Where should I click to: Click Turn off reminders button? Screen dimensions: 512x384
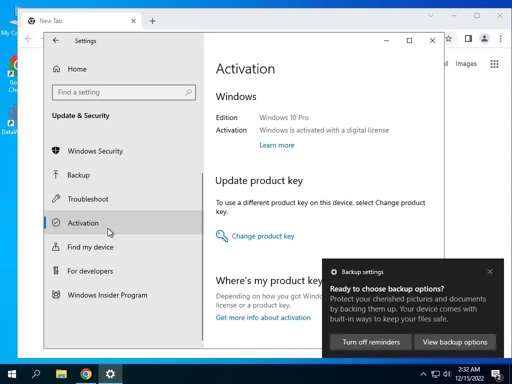pyautogui.click(x=371, y=342)
